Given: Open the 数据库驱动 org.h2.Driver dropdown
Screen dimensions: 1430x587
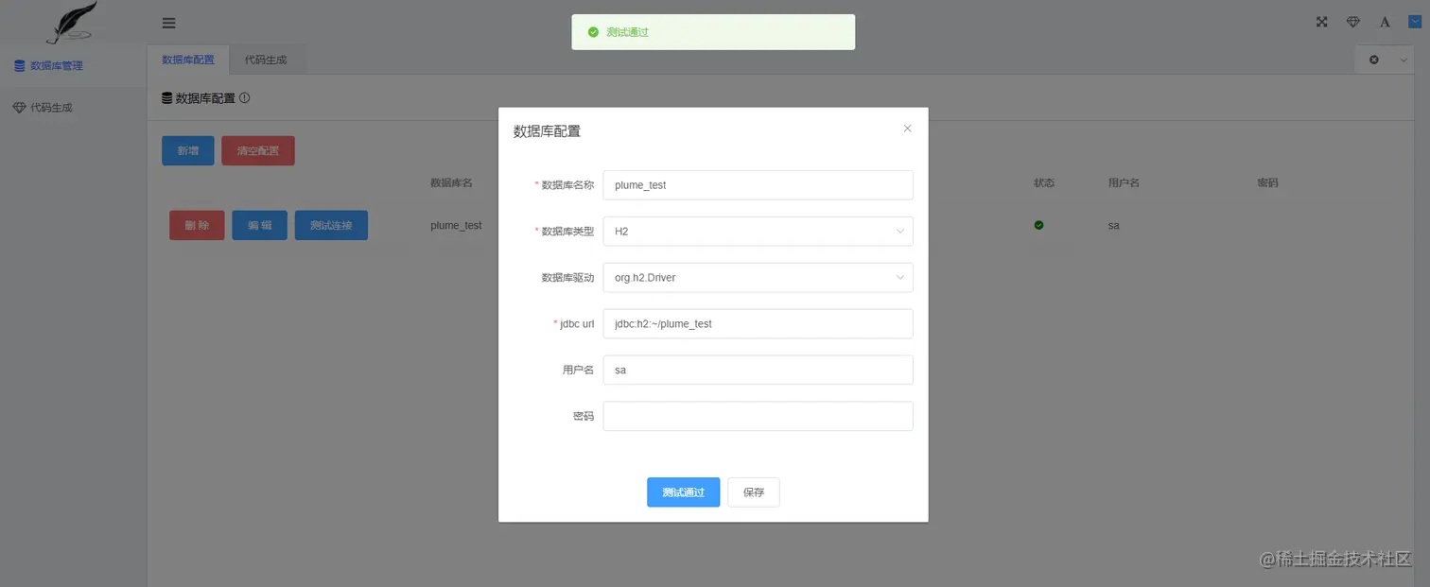Looking at the screenshot, I should tap(758, 278).
